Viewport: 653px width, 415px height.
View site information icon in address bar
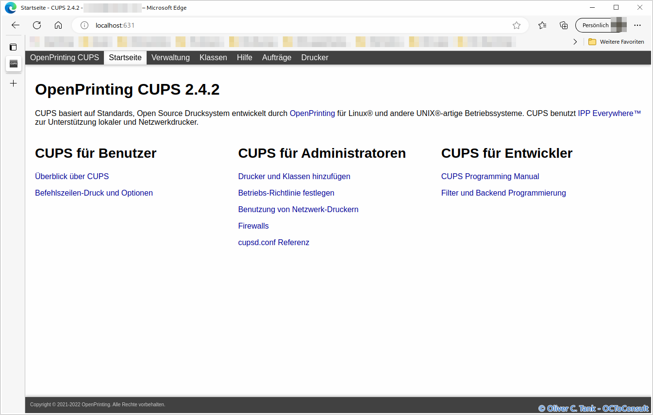[x=84, y=25]
